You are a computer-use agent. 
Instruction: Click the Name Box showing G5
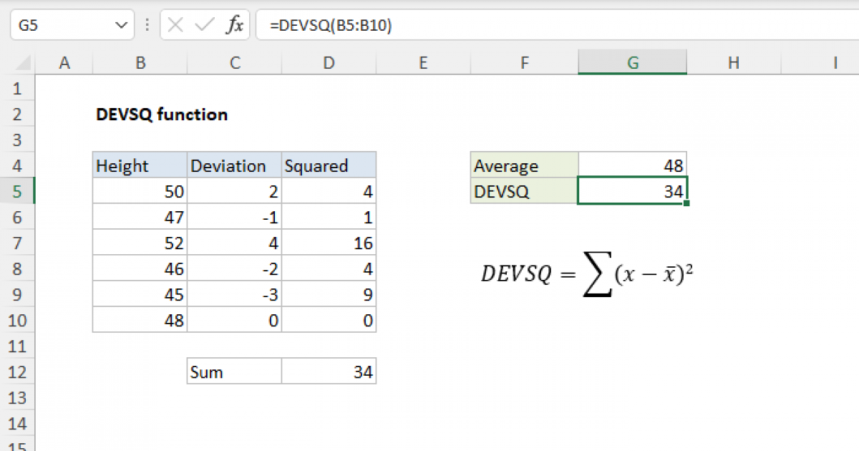pos(71,26)
